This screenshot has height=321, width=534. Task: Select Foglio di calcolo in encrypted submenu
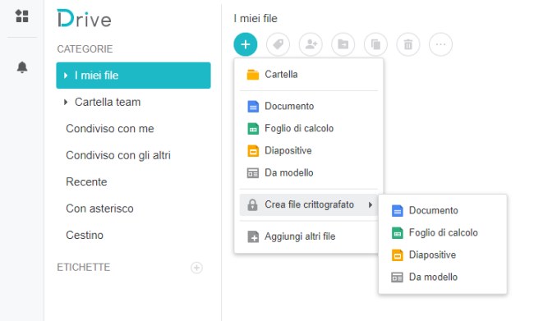coord(442,232)
